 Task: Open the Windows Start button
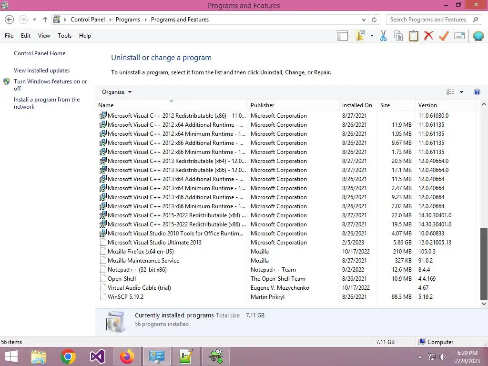point(11,356)
